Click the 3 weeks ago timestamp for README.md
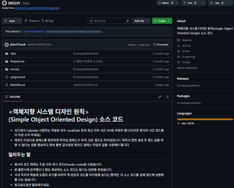 tap(162, 85)
